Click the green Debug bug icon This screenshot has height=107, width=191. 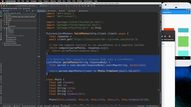tap(66, 6)
